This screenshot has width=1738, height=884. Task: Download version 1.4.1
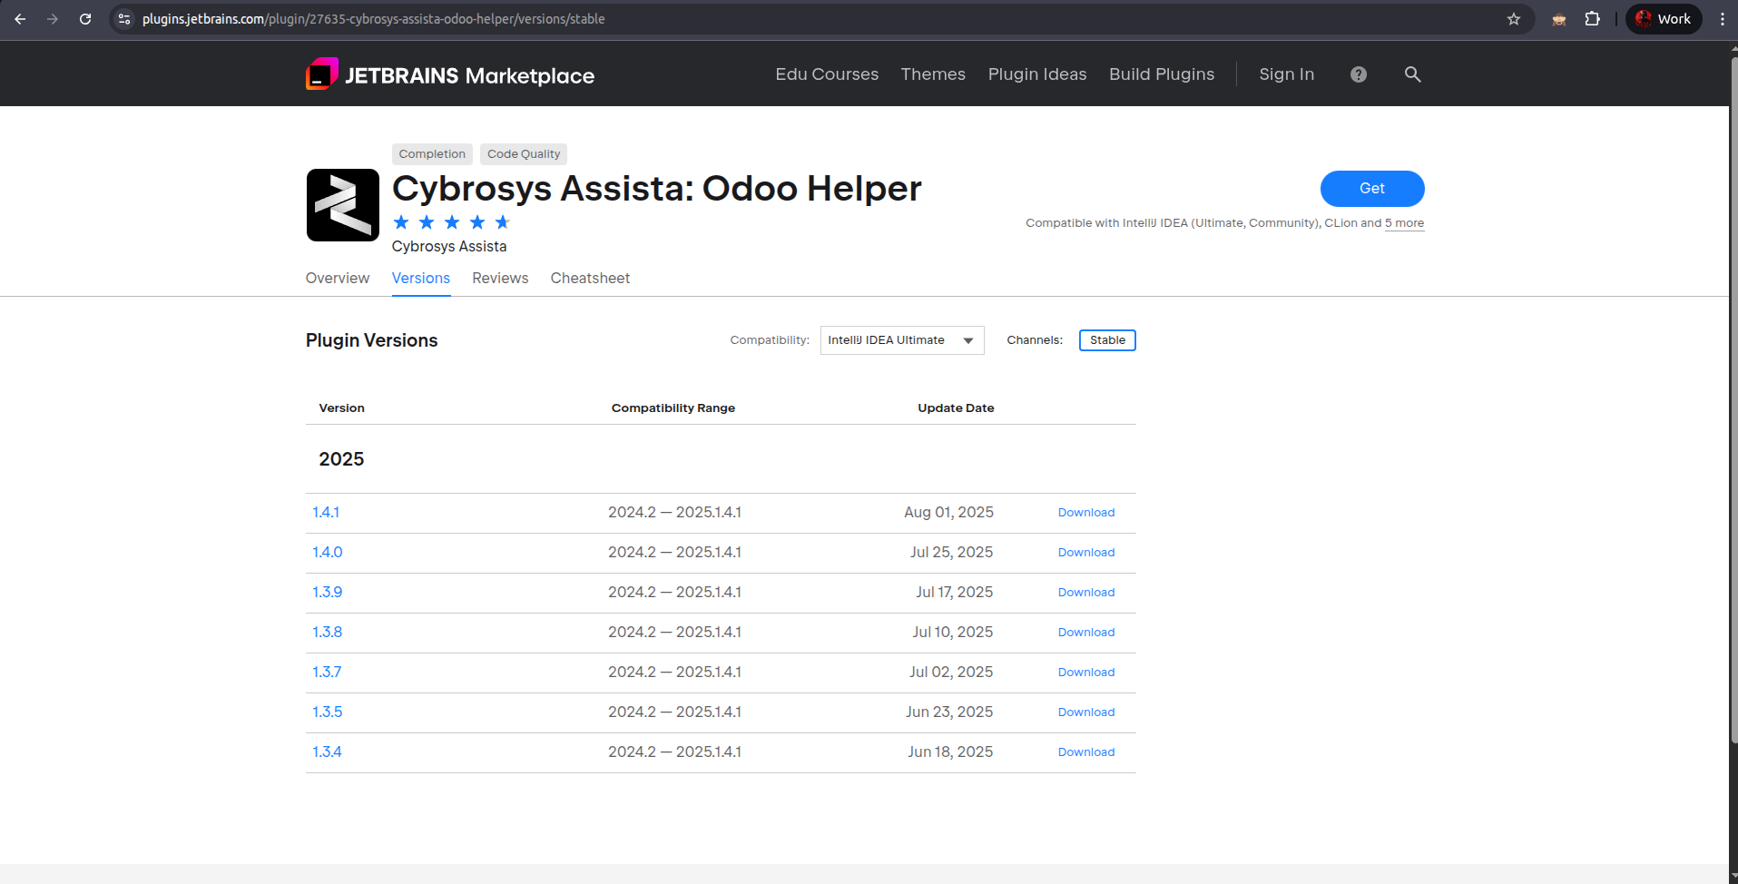[x=1086, y=513]
